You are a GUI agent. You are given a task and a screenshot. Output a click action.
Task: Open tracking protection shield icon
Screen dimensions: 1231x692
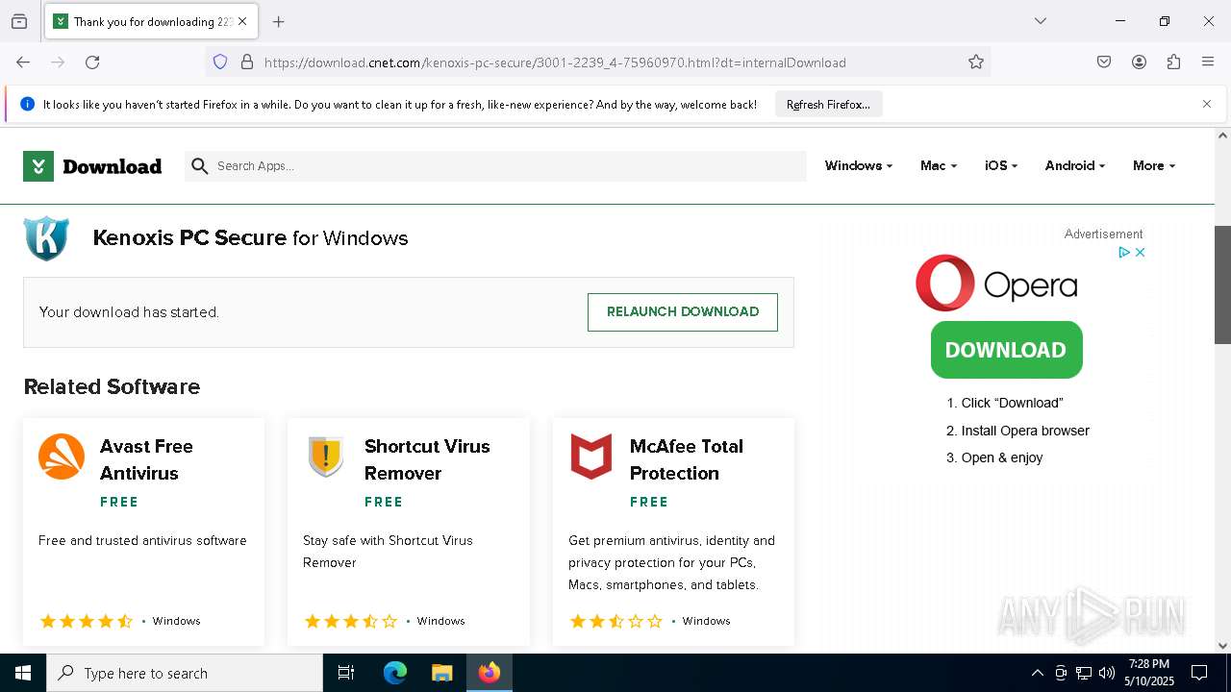pyautogui.click(x=220, y=62)
